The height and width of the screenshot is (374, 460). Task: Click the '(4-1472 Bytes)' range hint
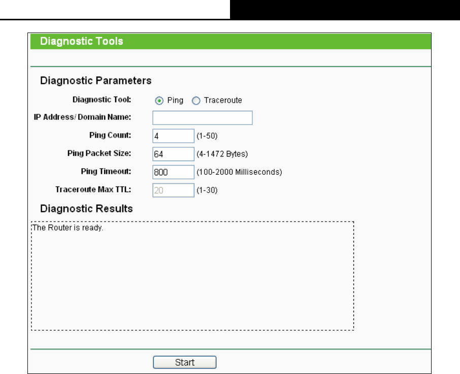tap(222, 154)
